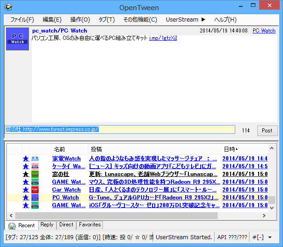Click the #[-] hashtag status label

[x=258, y=237]
